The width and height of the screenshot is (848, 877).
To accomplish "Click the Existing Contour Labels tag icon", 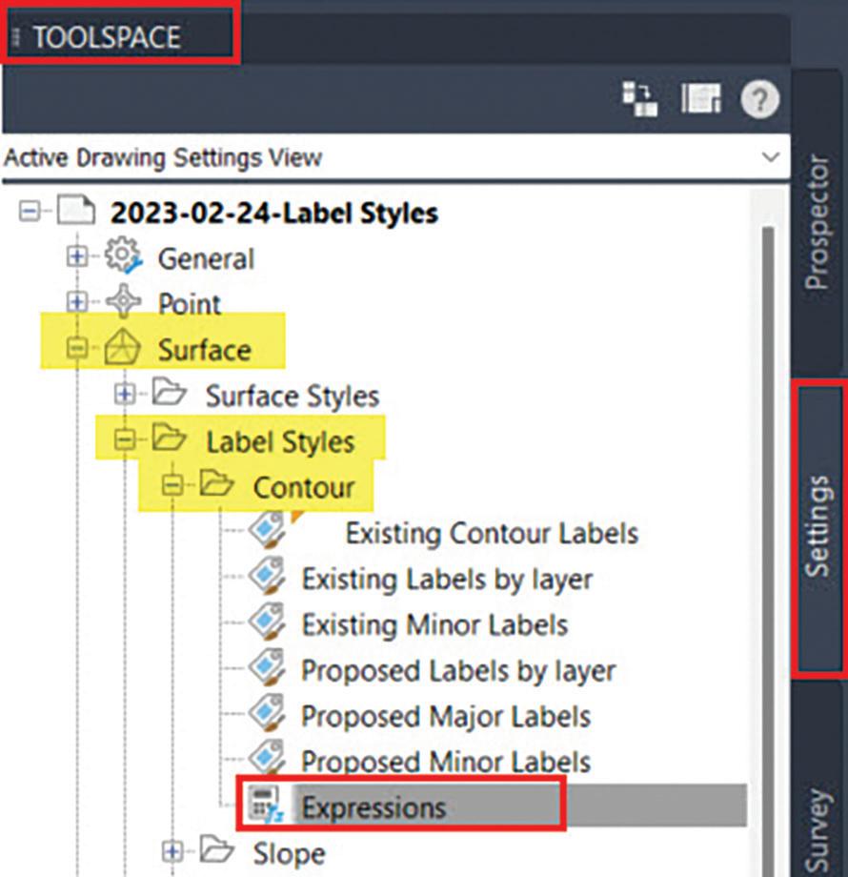I will (x=267, y=530).
